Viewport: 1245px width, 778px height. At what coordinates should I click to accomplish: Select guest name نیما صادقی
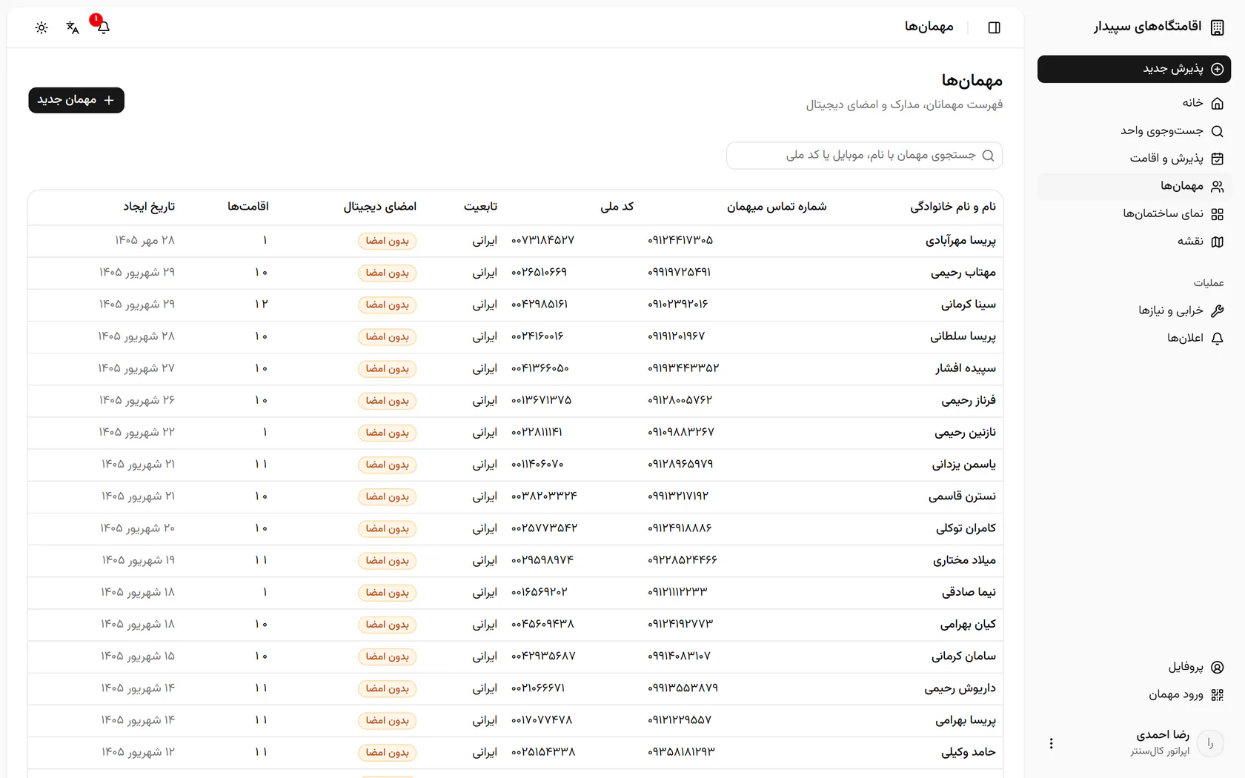click(969, 593)
